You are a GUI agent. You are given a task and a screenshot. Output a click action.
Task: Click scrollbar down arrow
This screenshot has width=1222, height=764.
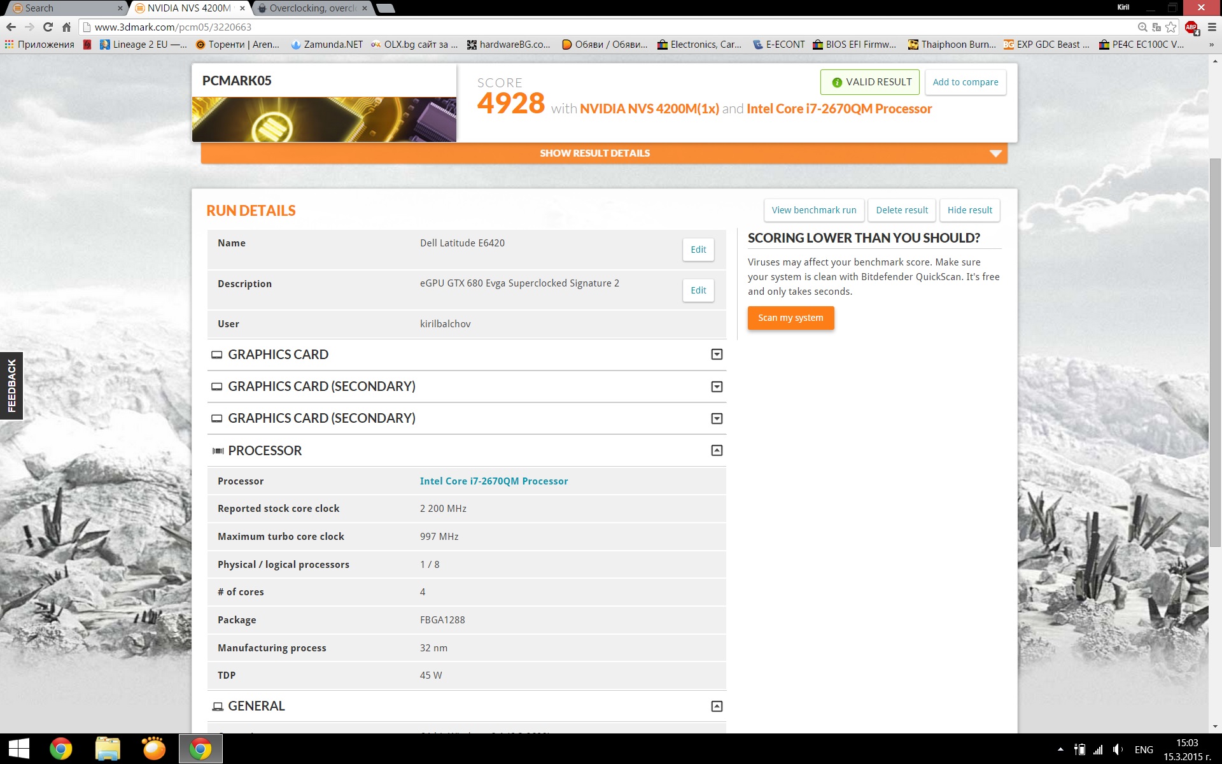point(1215,726)
